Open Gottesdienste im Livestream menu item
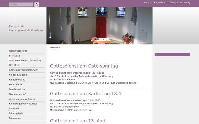199x124 pixels. point(25,61)
